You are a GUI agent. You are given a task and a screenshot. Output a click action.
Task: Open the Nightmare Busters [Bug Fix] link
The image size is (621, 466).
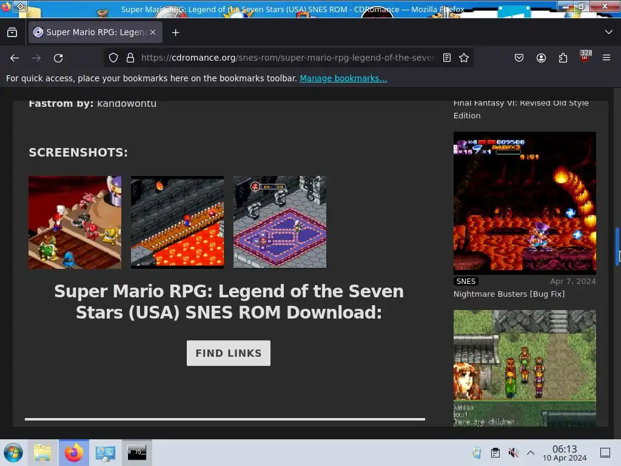(509, 294)
